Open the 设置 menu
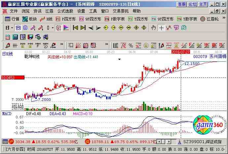The image size is (228, 154). 81,11
